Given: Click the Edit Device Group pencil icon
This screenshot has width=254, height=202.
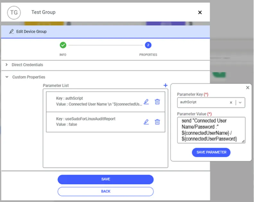Looking at the screenshot, I should [11, 31].
